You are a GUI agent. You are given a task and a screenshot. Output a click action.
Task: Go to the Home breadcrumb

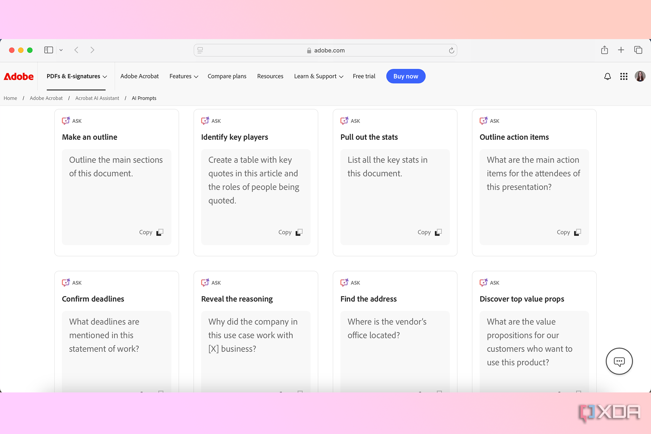[x=11, y=98]
